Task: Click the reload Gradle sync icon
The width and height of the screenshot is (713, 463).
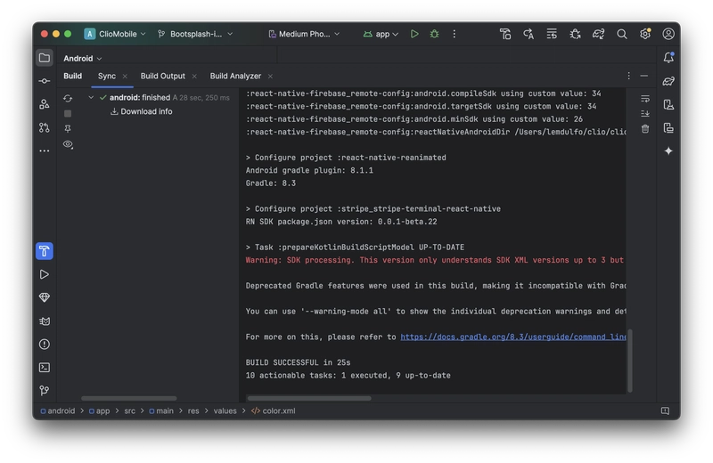Action: 68,98
